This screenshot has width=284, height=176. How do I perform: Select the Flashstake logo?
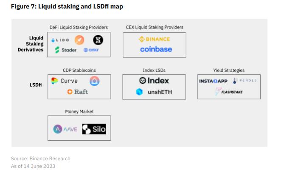(x=229, y=91)
